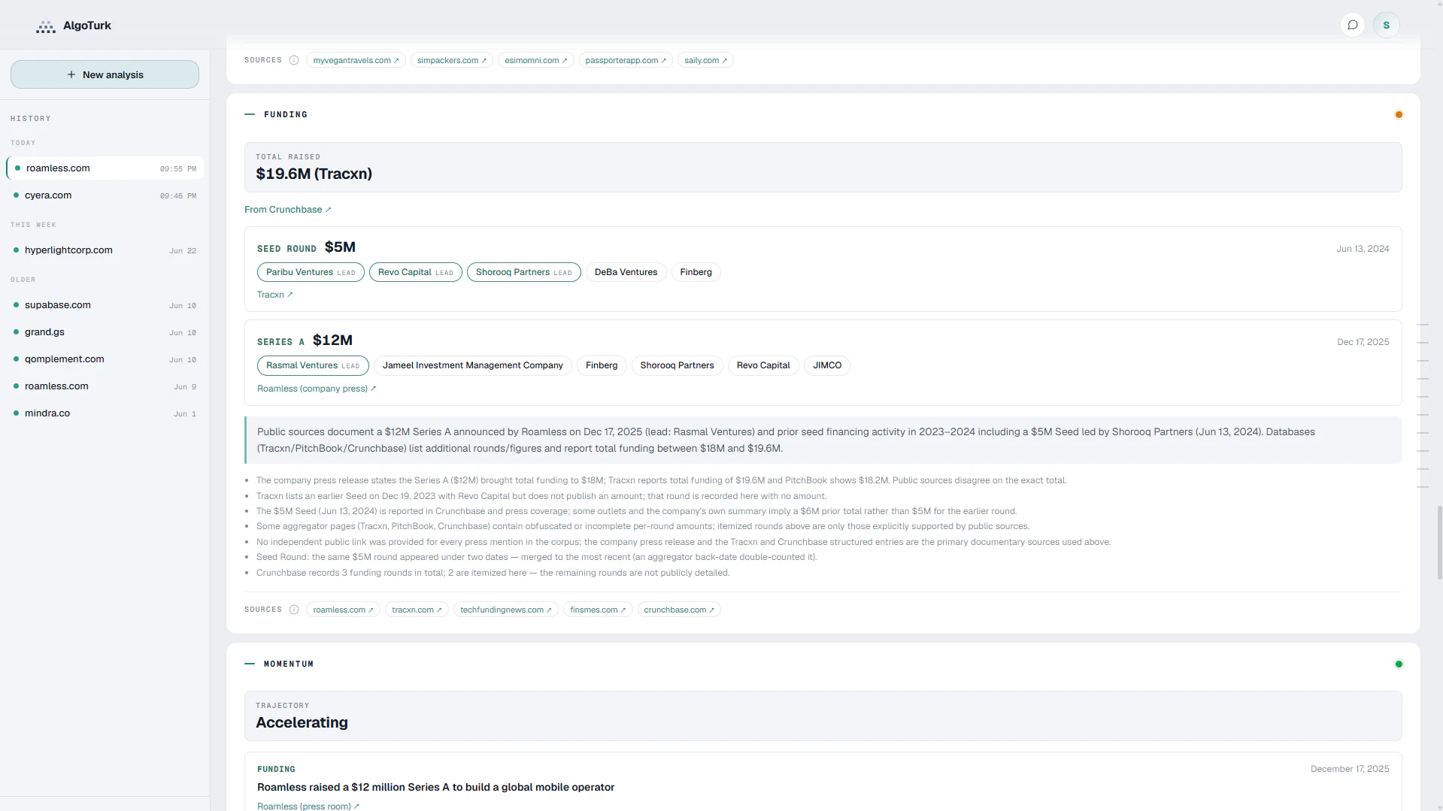Click the info icon beside Funding Sources
Screen dimensions: 1443x811
click(294, 610)
